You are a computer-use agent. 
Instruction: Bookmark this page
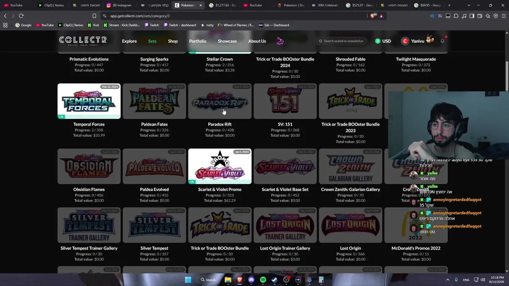(x=94, y=16)
